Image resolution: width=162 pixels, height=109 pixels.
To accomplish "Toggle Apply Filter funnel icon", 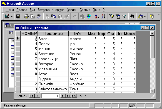I will (x=124, y=16).
